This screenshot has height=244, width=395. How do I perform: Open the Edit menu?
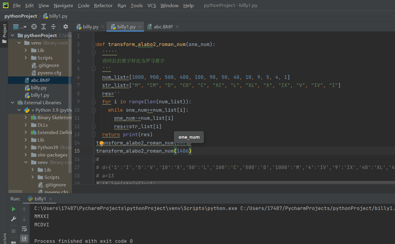(30, 5)
